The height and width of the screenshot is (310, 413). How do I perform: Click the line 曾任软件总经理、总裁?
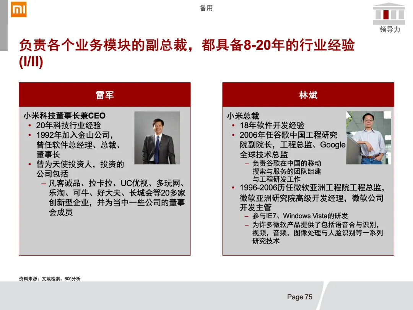(x=78, y=145)
